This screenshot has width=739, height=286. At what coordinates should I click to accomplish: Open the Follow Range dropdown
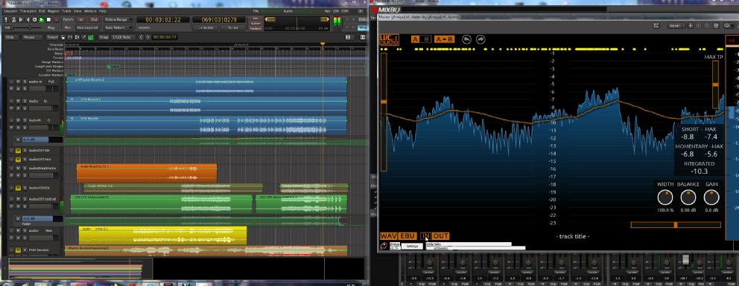click(x=118, y=20)
